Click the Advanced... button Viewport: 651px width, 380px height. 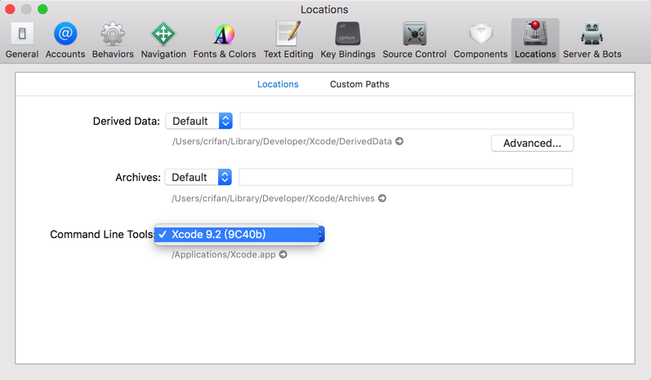[x=533, y=144]
